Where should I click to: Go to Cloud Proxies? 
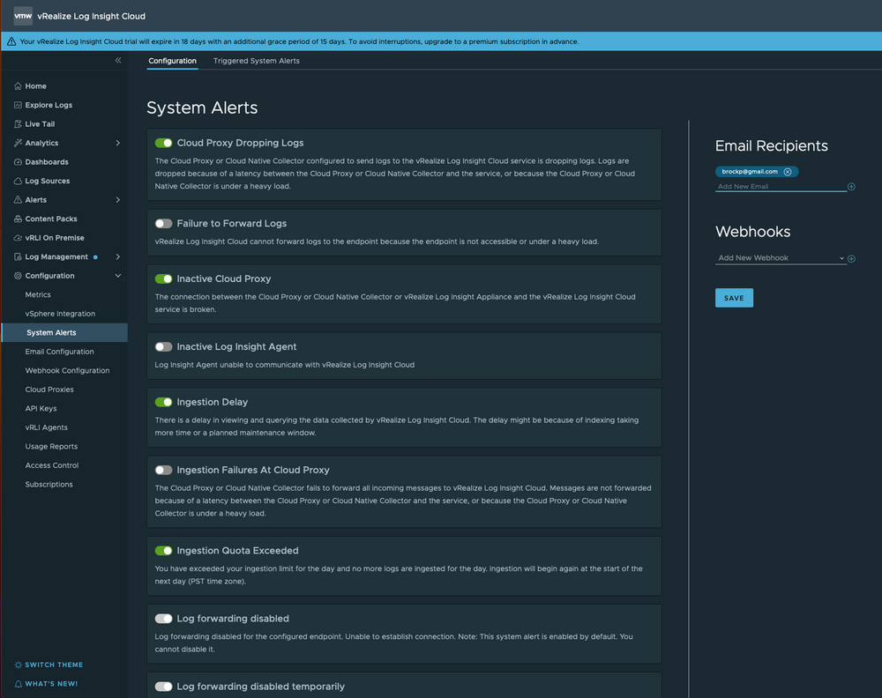(x=49, y=390)
